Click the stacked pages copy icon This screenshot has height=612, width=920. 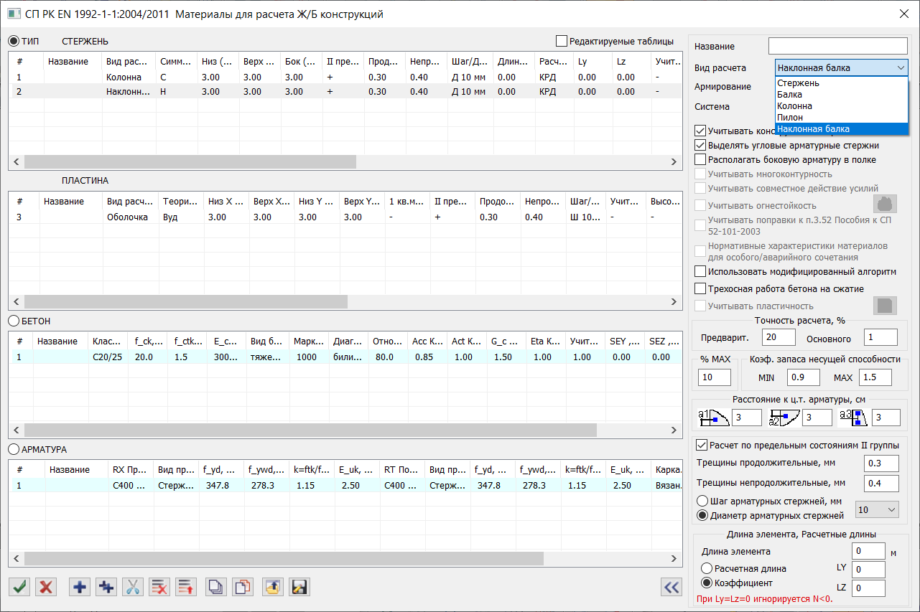(x=216, y=587)
